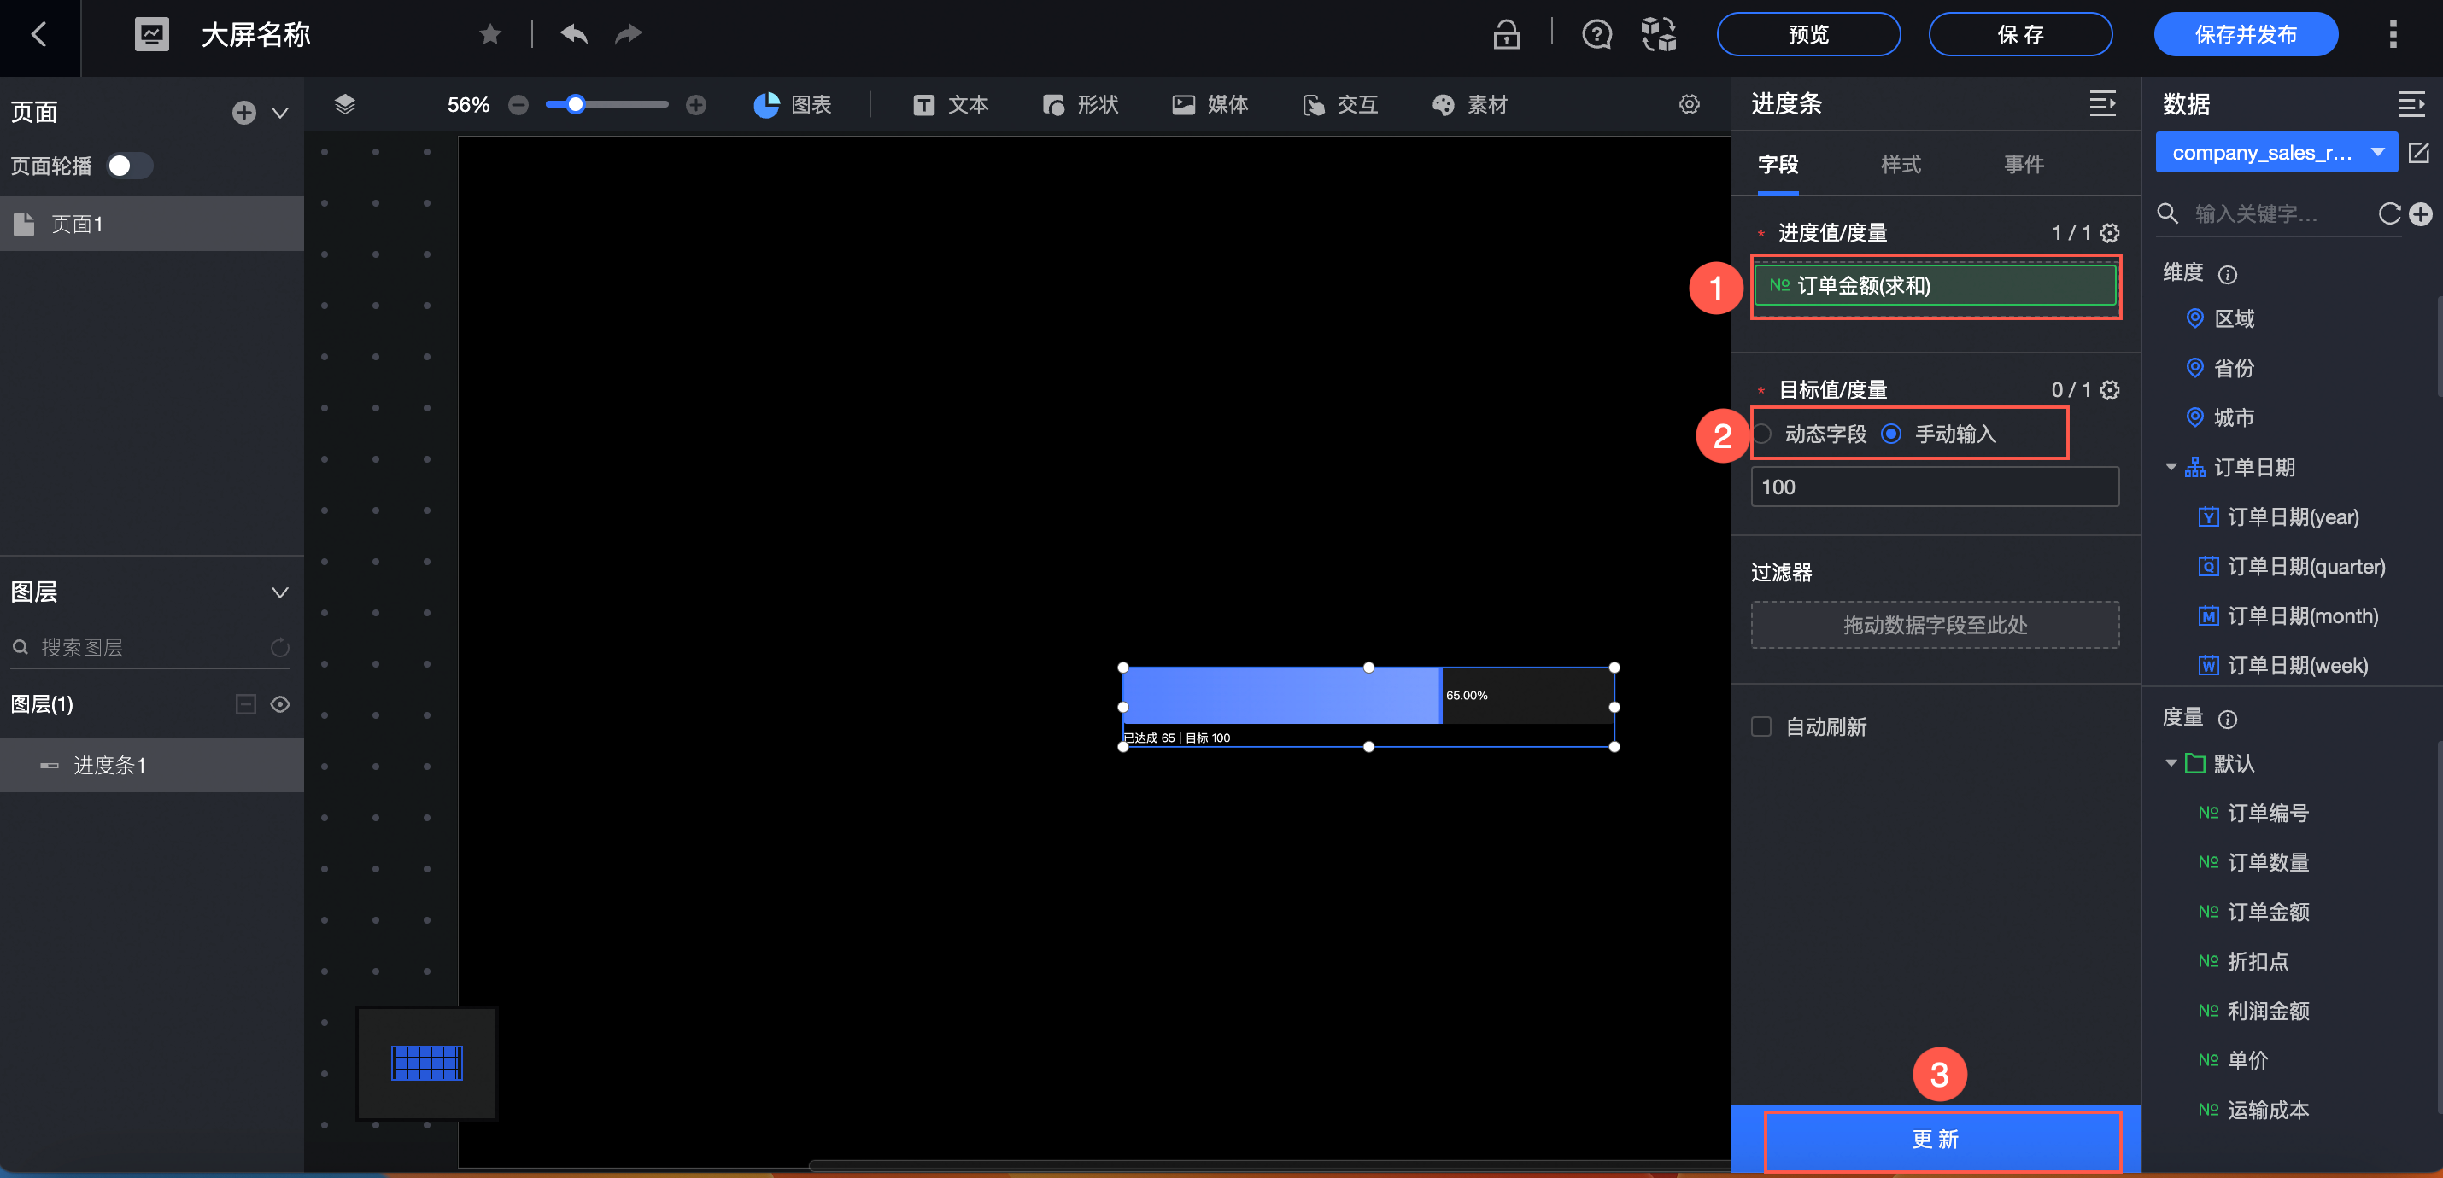Click the undo arrow icon
This screenshot has height=1178, width=2443.
point(574,35)
